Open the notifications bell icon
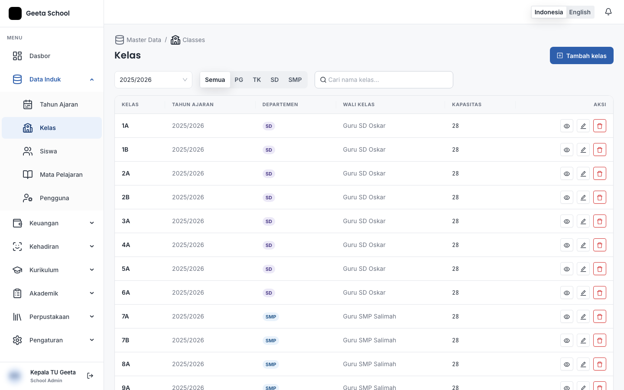 tap(608, 12)
